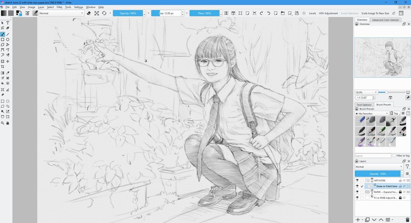Click the HSV Adjustment button
Image resolution: width=411 pixels, height=223 pixels.
pyautogui.click(x=328, y=13)
